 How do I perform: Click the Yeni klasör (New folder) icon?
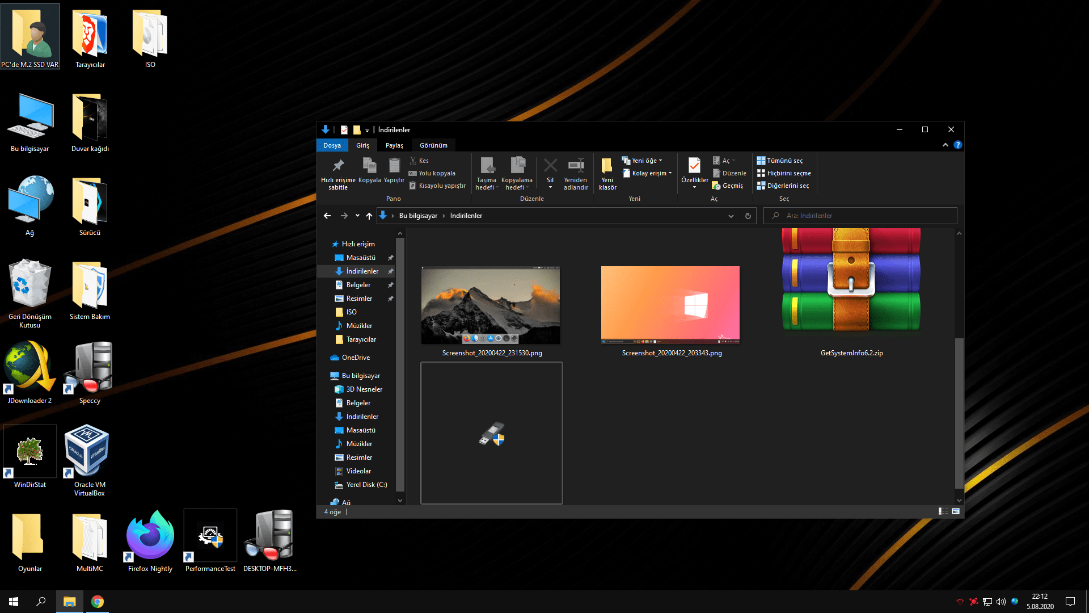tap(607, 166)
